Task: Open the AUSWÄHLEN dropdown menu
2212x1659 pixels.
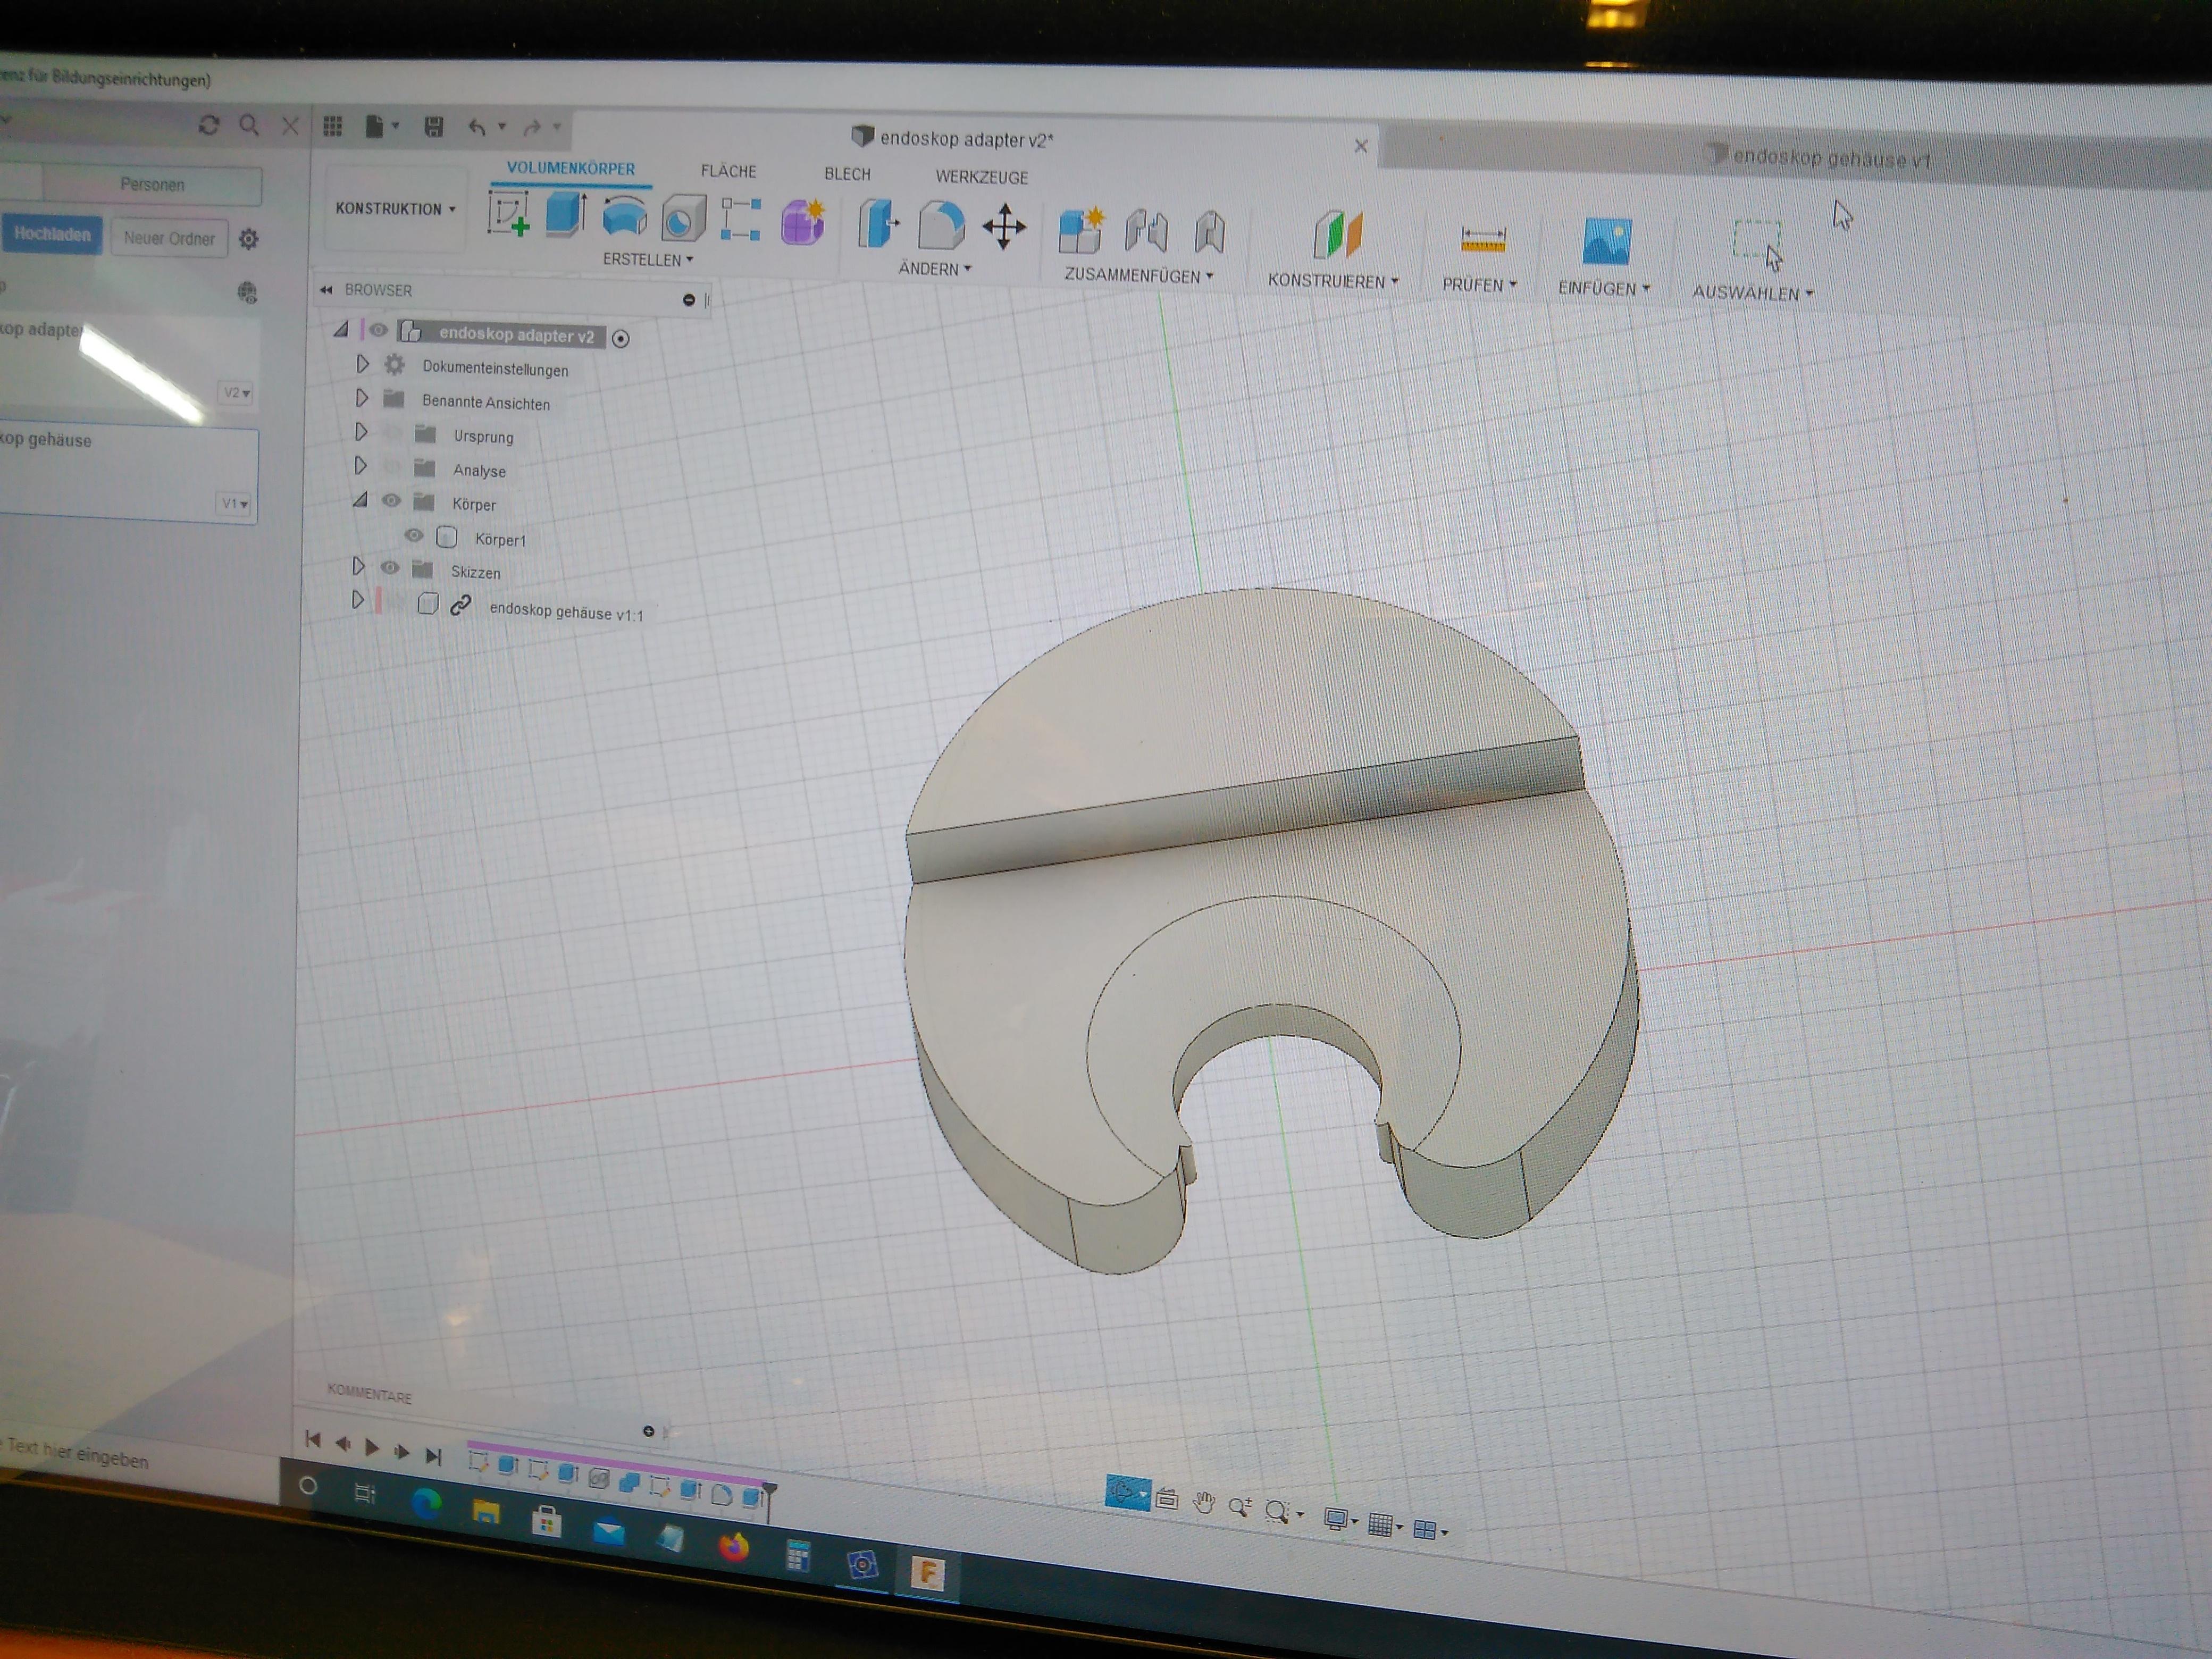Action: click(1752, 293)
